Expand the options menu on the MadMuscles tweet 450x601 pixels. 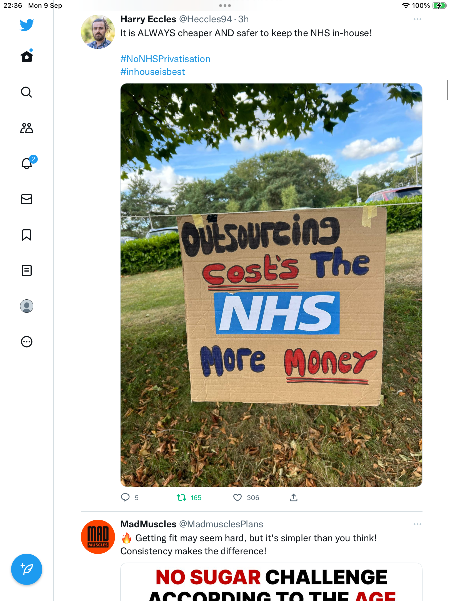click(417, 524)
